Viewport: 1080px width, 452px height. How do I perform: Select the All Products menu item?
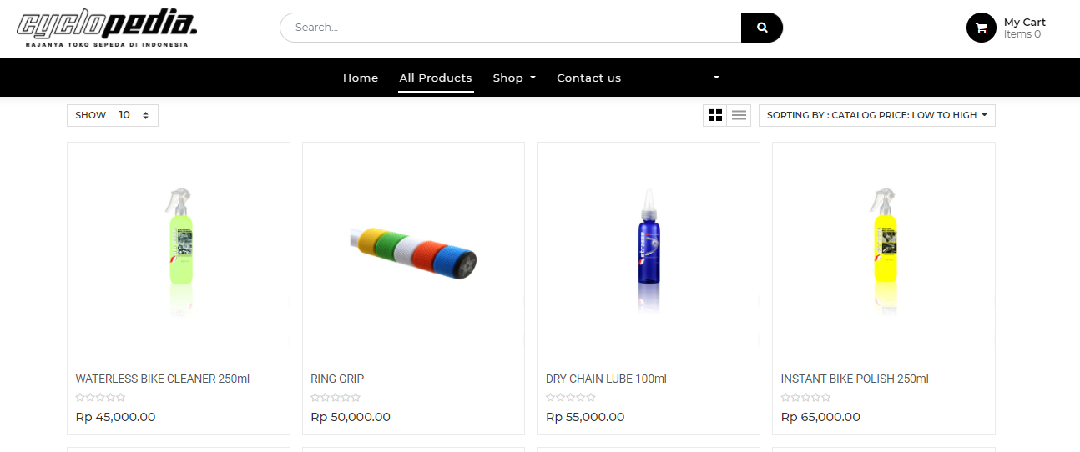(436, 78)
